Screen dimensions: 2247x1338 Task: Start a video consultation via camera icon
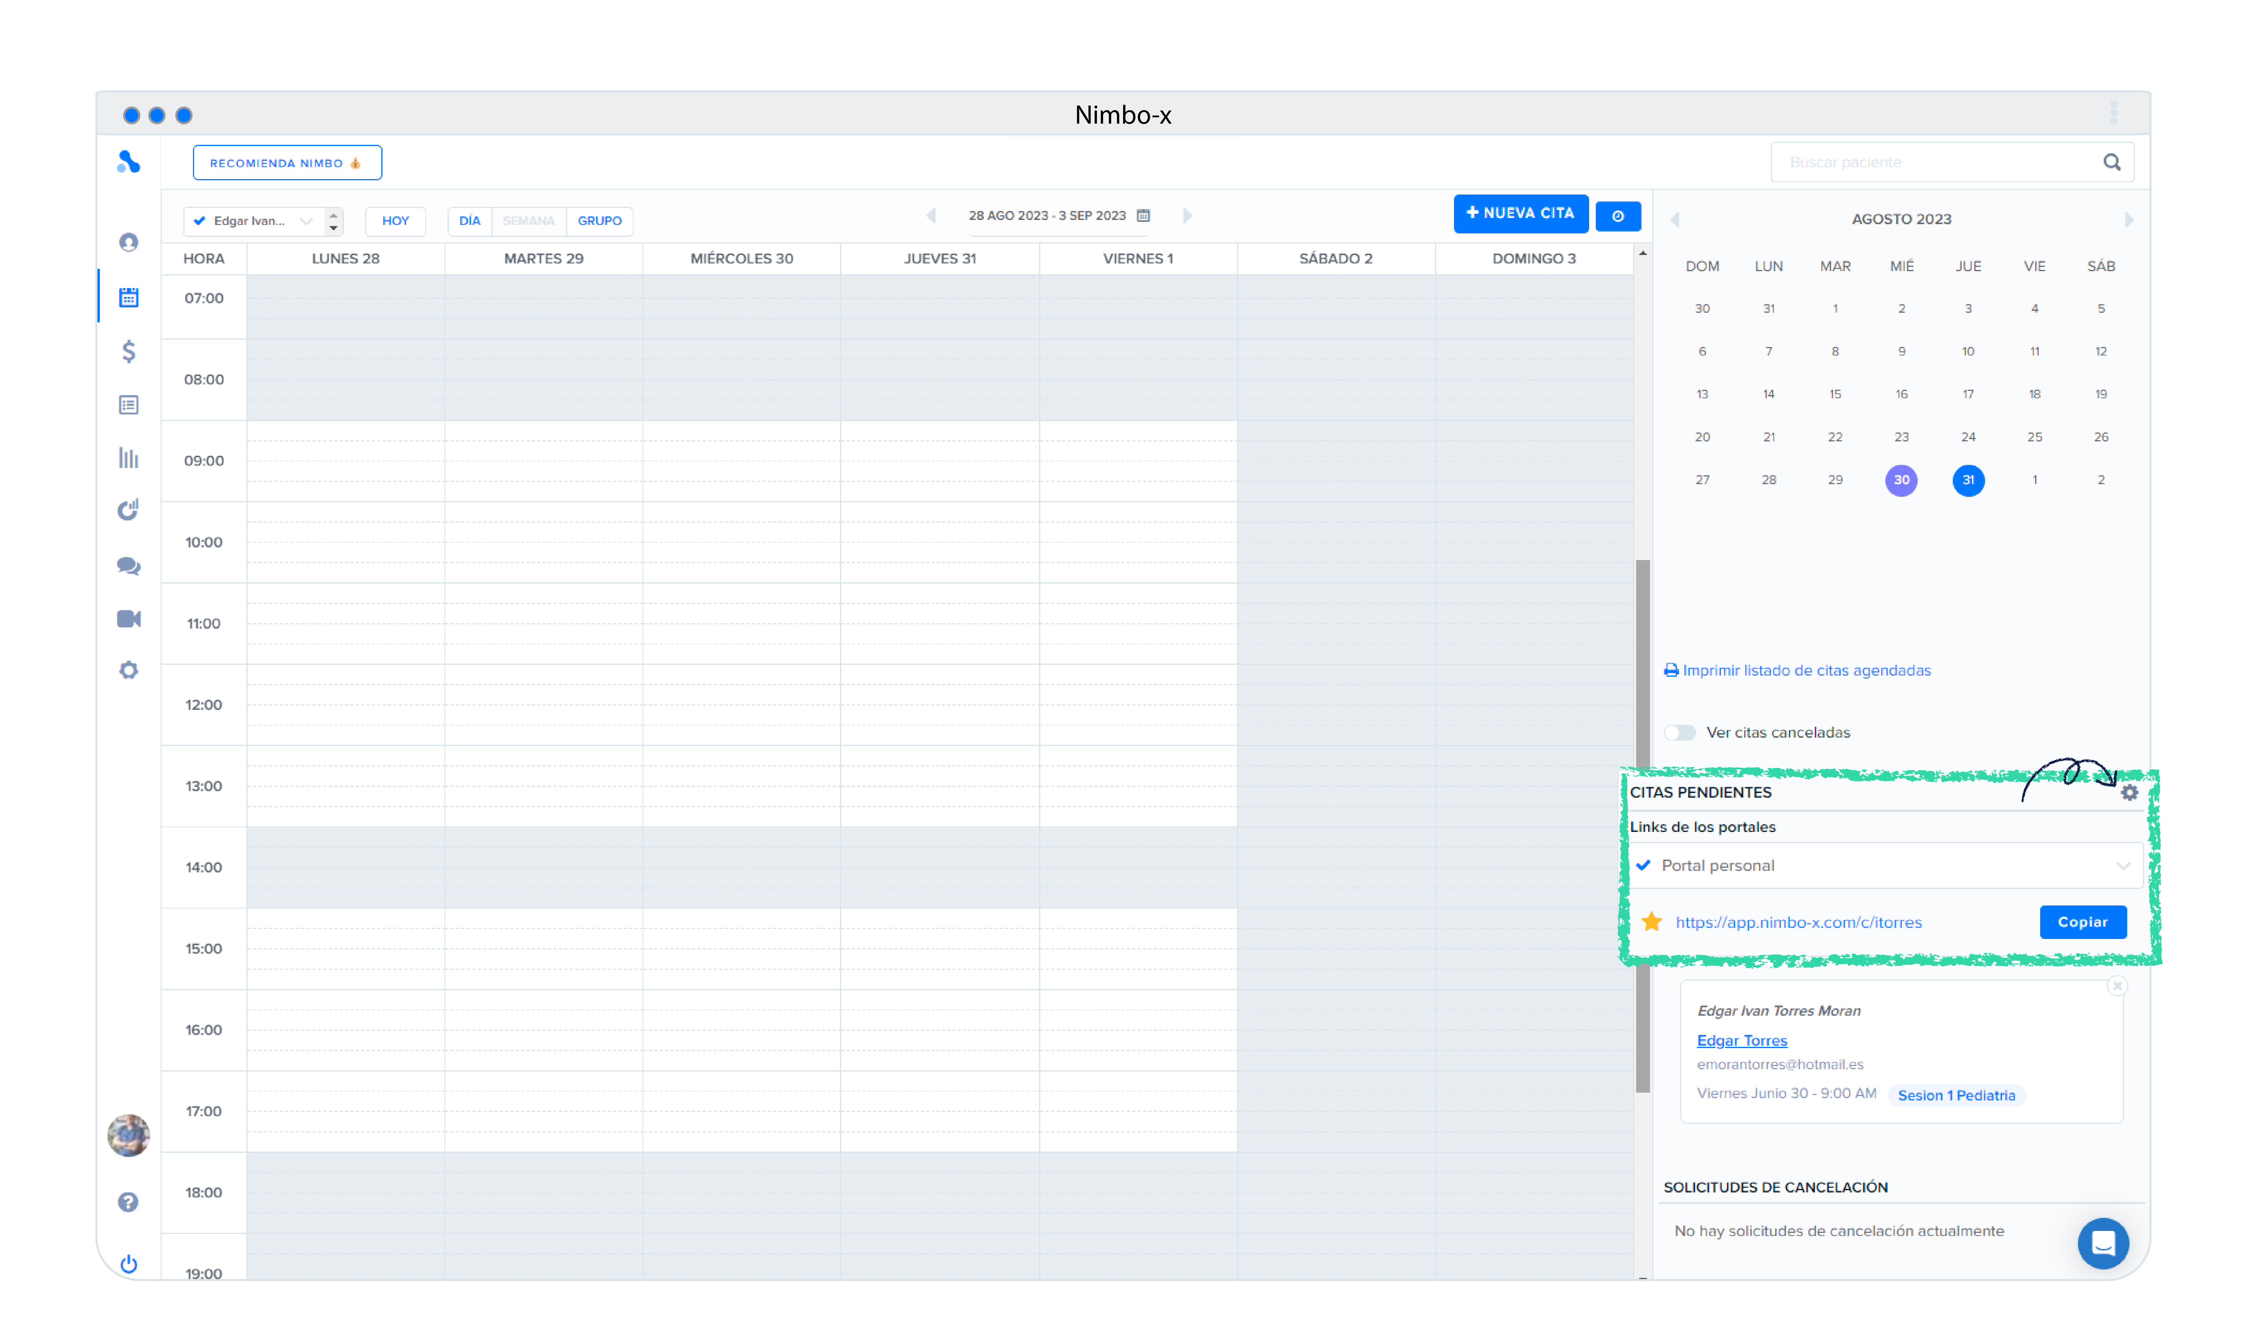tap(129, 619)
